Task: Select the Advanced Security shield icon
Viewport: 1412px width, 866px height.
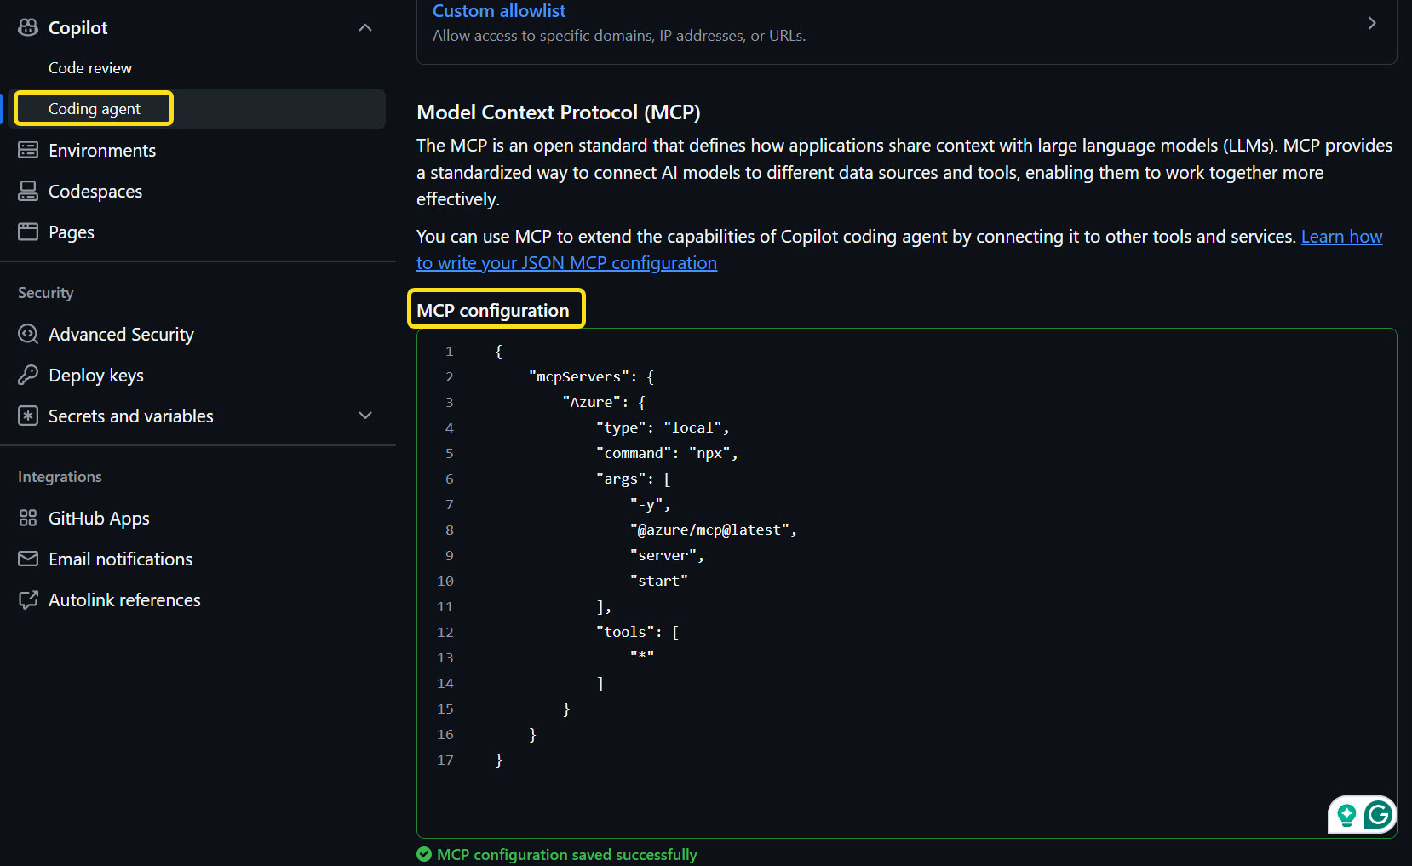Action: coord(27,334)
